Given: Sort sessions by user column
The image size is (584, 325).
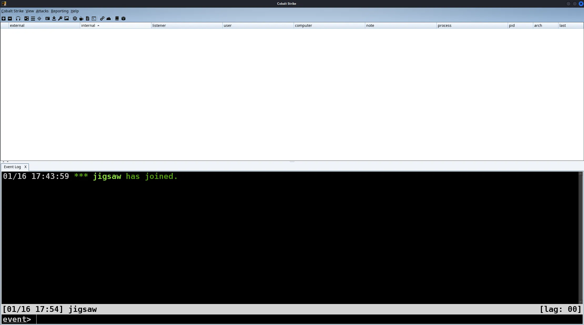Looking at the screenshot, I should coord(258,25).
